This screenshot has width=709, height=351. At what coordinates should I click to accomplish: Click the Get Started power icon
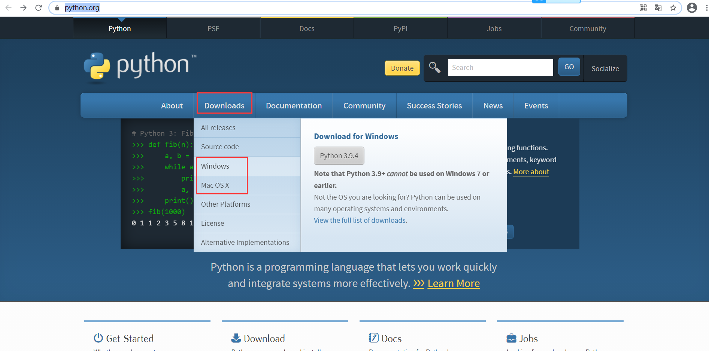[x=98, y=338]
